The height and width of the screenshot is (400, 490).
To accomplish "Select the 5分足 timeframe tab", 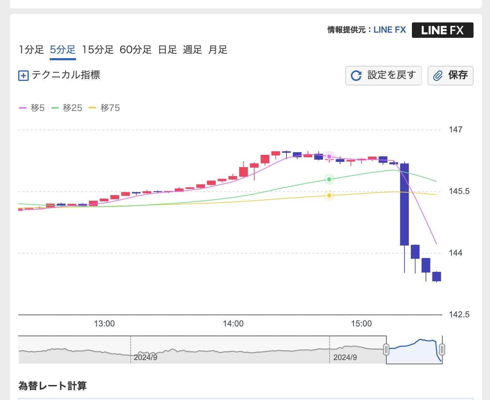I will click(x=63, y=50).
